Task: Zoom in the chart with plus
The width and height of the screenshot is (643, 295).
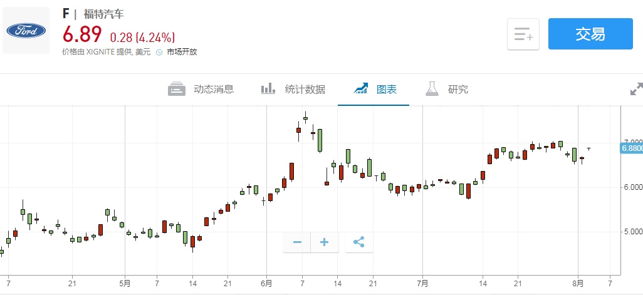Action: click(325, 242)
